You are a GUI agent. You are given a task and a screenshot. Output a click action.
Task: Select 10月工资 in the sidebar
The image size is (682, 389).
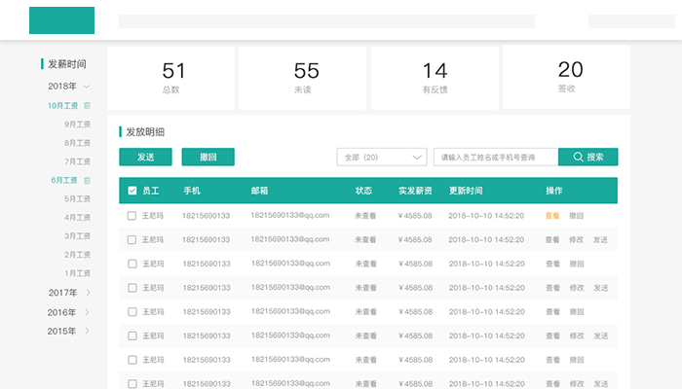coord(62,105)
